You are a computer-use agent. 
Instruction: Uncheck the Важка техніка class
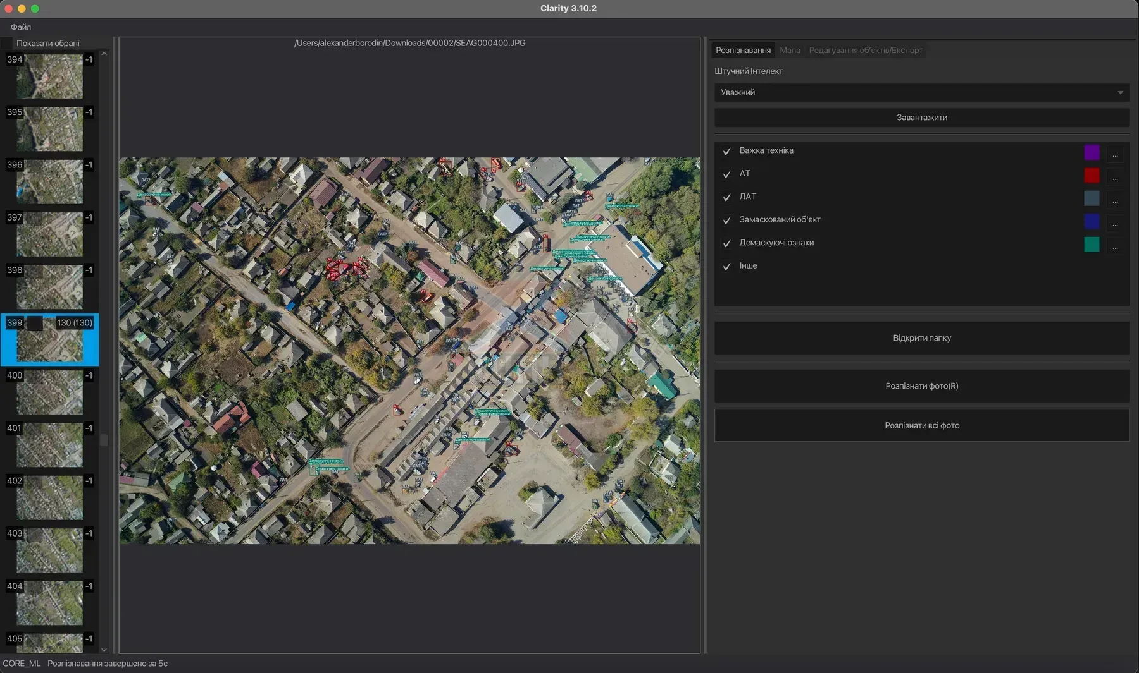pyautogui.click(x=726, y=151)
